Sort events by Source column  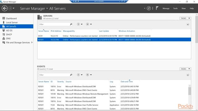point(68,81)
